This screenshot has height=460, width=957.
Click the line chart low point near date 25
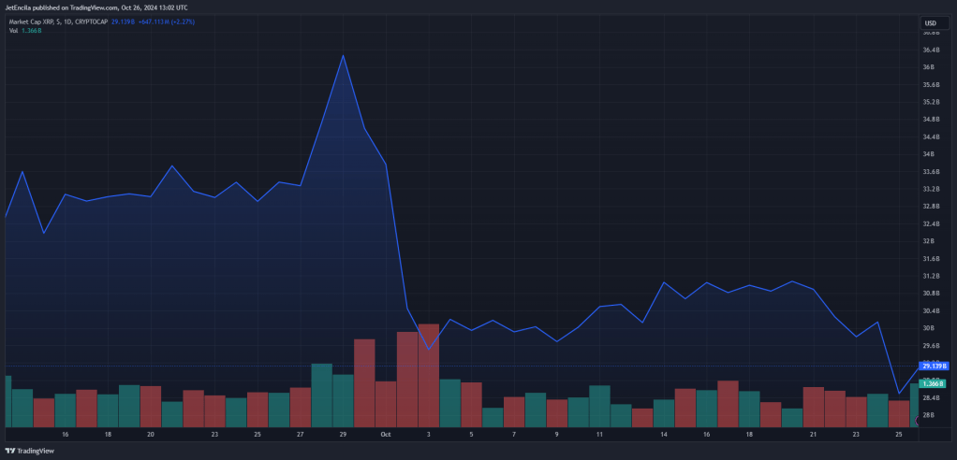[x=898, y=394]
